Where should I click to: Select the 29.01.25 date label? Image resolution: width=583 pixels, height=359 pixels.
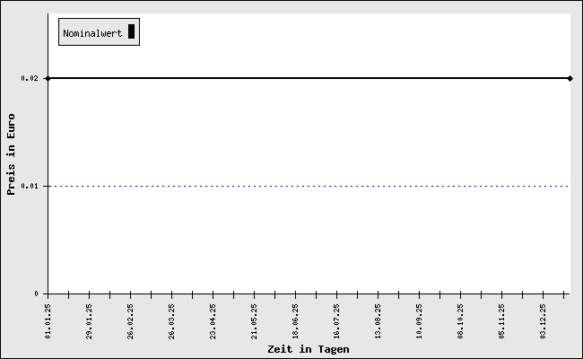click(x=90, y=320)
